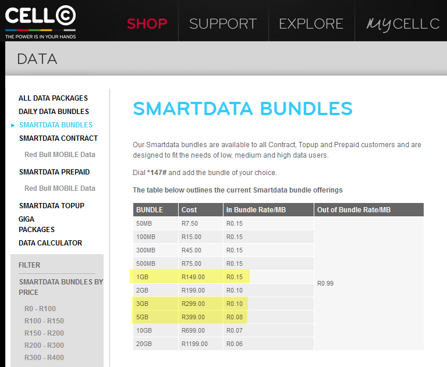The height and width of the screenshot is (367, 447).
Task: Select the 1GB bundle cell
Action: 155,277
